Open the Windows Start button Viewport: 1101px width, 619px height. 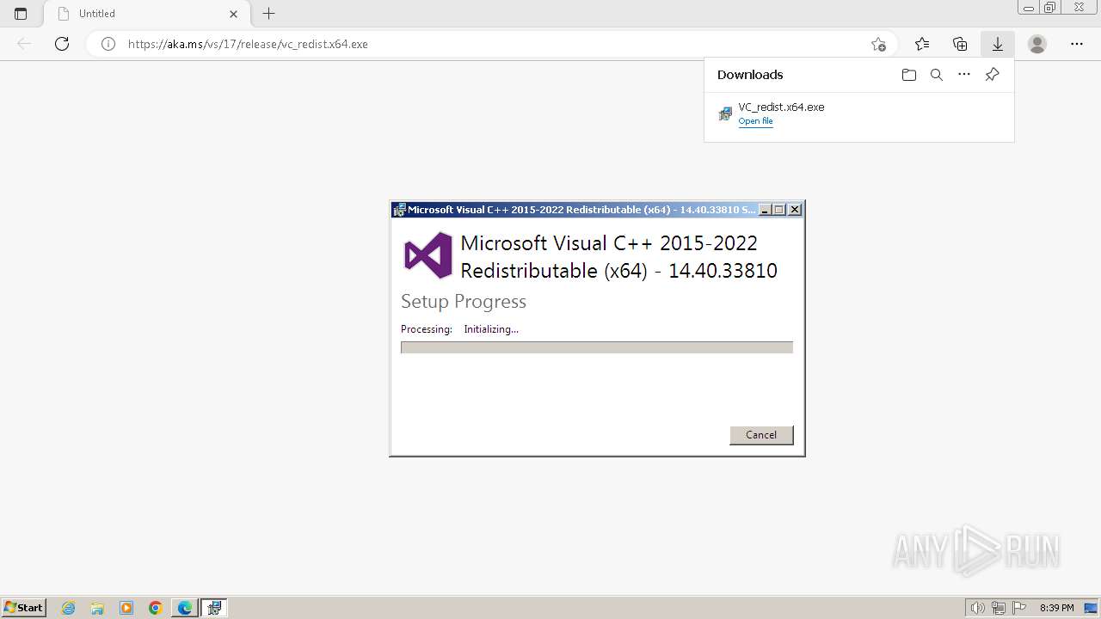click(24, 608)
